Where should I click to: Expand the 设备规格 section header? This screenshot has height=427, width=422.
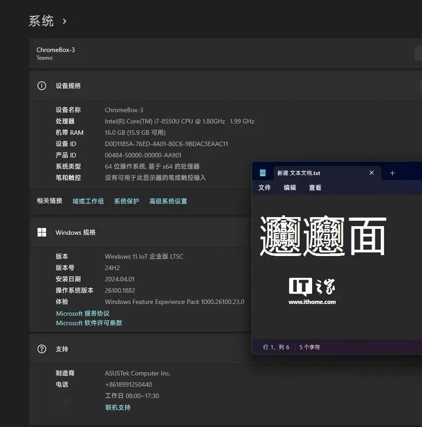(x=226, y=86)
